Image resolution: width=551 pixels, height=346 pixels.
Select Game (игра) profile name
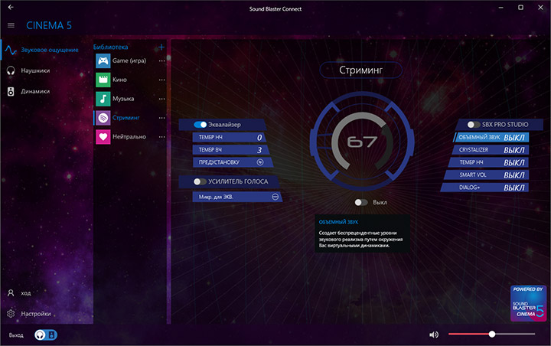[129, 60]
